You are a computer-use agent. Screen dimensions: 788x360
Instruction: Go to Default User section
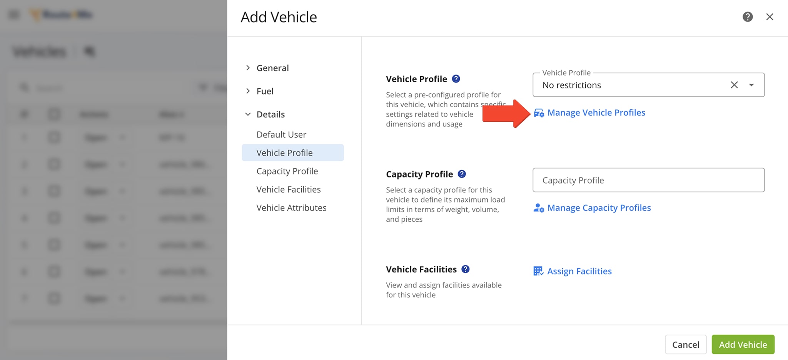[x=281, y=134]
